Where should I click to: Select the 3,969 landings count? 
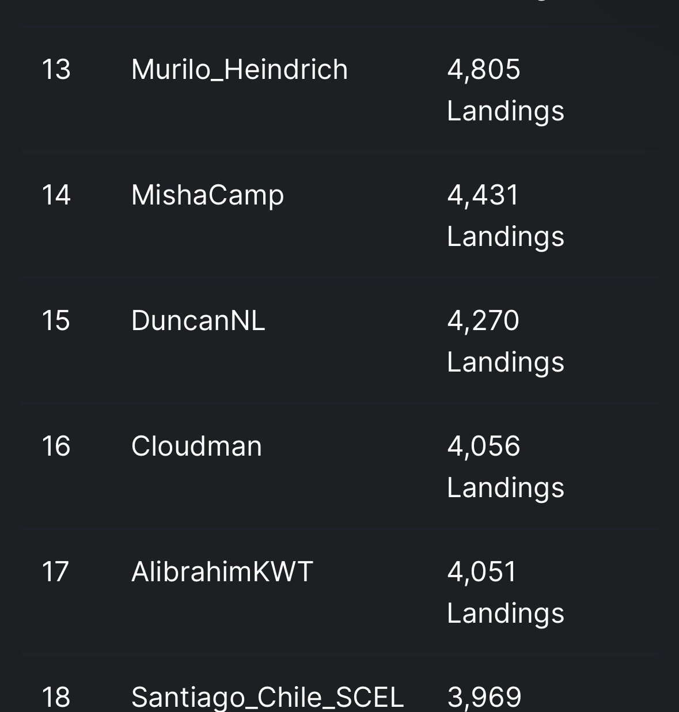[484, 698]
